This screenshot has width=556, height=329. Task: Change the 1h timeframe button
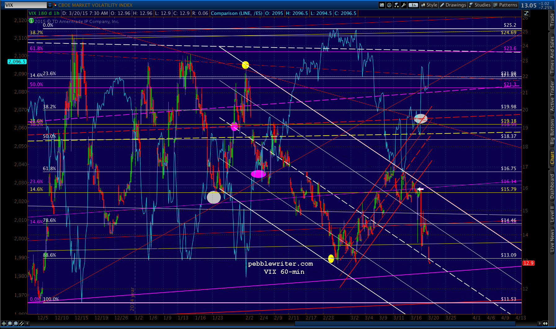click(x=413, y=5)
